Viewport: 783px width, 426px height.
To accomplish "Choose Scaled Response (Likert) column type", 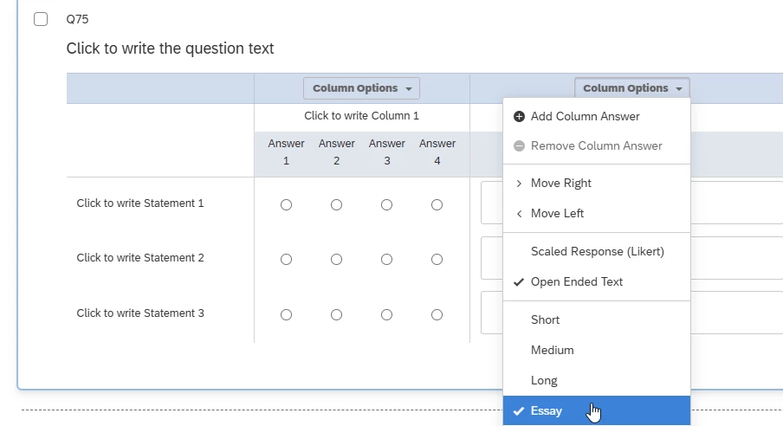I will [x=597, y=251].
